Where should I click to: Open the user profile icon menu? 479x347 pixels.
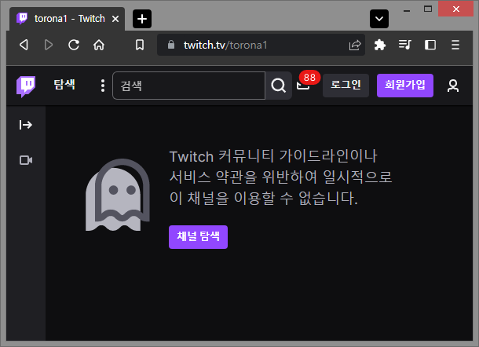[x=453, y=86]
